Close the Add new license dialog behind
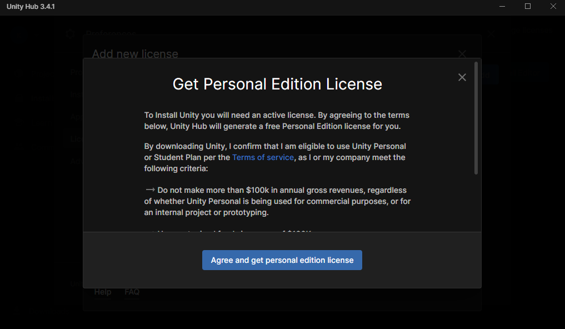 pyautogui.click(x=462, y=54)
